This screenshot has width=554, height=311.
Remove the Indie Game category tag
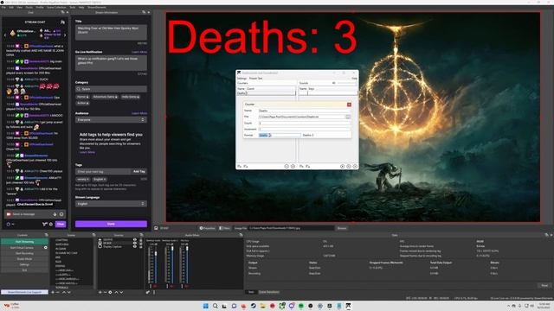click(138, 97)
